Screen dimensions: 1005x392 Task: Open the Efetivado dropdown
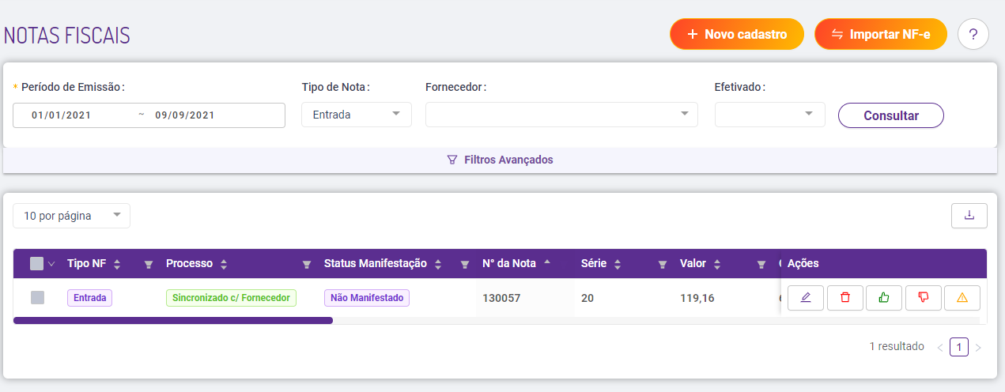[769, 115]
